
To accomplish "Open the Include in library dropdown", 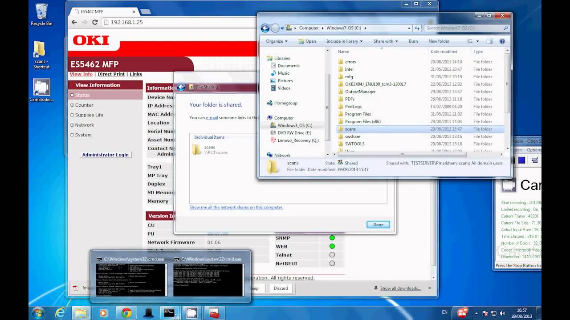I will (x=344, y=41).
